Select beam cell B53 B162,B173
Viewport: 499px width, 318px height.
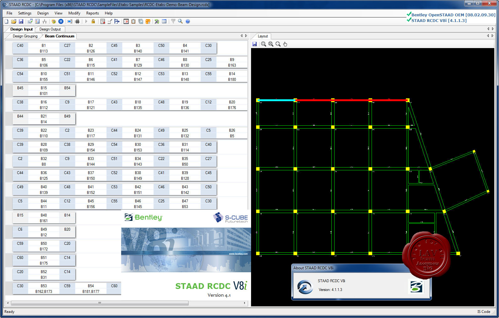coord(44,289)
